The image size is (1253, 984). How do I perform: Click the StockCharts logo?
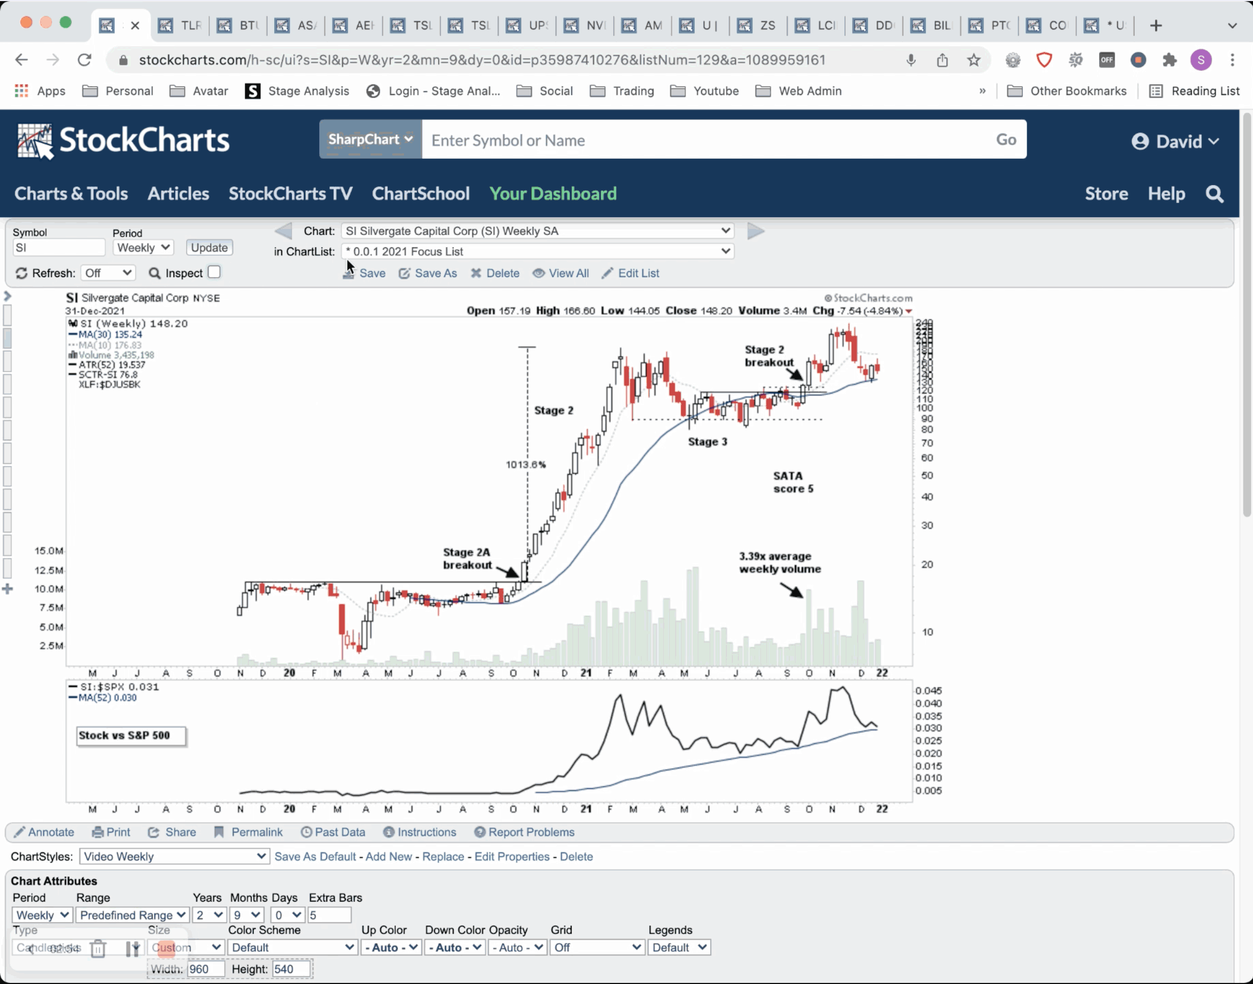coord(123,140)
